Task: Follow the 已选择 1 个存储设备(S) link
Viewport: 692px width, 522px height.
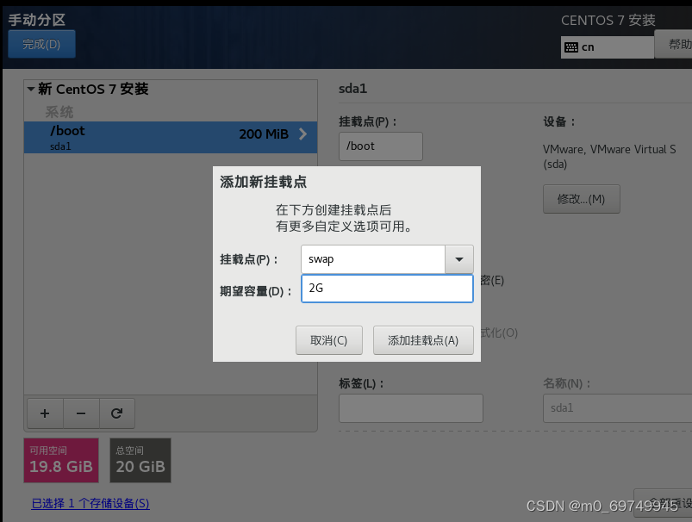Action: (90, 503)
